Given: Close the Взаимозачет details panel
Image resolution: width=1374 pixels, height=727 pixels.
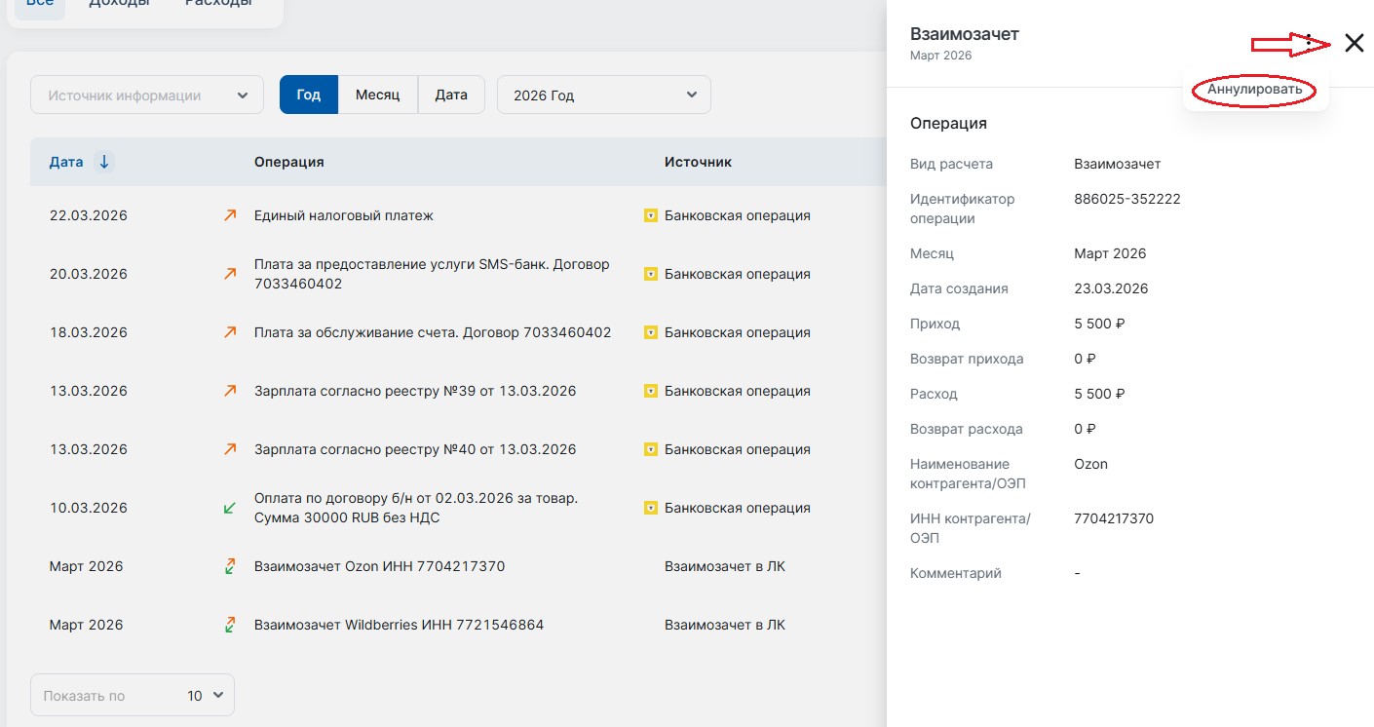Looking at the screenshot, I should click(1354, 43).
